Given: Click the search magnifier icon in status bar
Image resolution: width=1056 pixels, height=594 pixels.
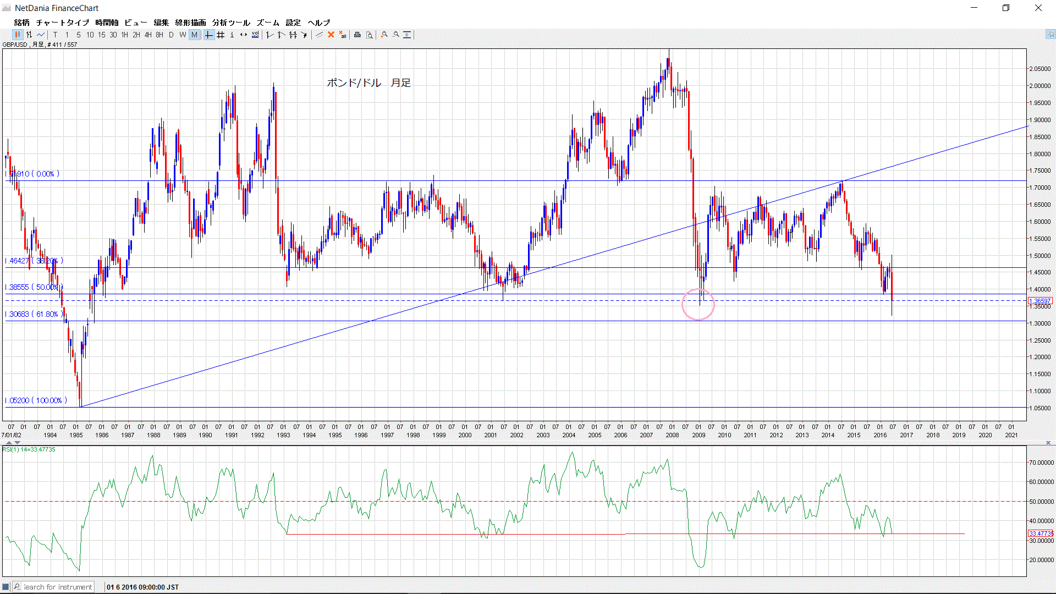Looking at the screenshot, I should [x=17, y=587].
